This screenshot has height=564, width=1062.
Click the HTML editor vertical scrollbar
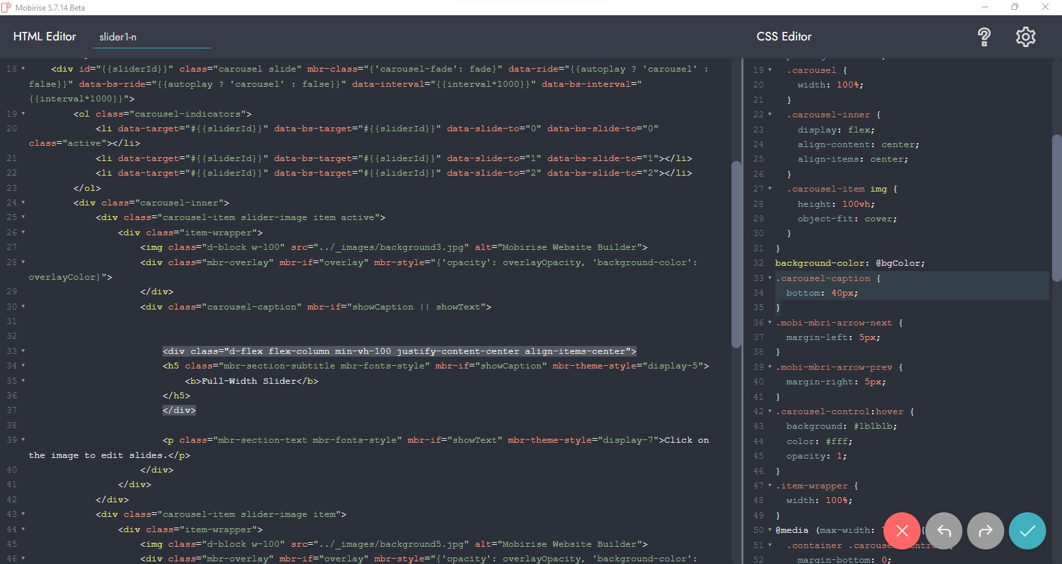coord(735,252)
